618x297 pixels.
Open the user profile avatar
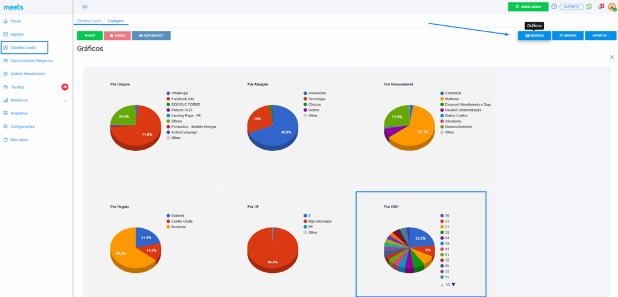(611, 7)
